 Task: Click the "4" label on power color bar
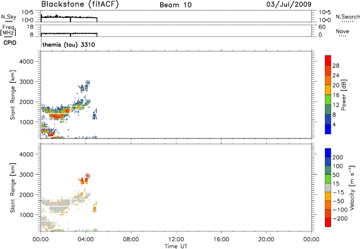pyautogui.click(x=334, y=124)
